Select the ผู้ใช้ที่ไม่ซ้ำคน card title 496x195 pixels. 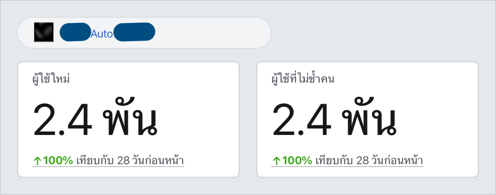coord(303,78)
